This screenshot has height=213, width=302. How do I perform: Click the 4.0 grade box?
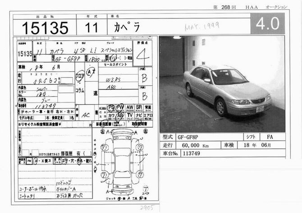click(x=270, y=24)
